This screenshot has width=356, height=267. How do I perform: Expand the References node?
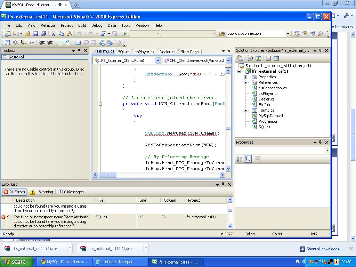click(x=245, y=82)
